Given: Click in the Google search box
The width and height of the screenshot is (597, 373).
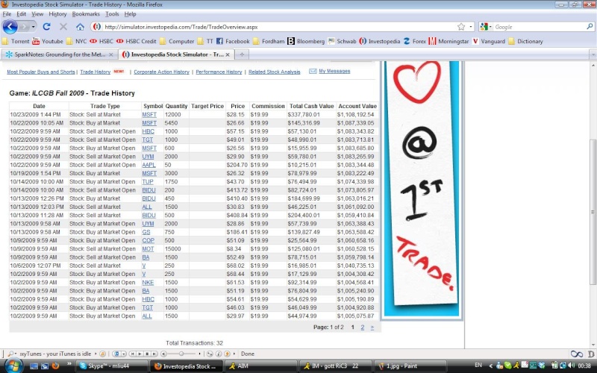Looking at the screenshot, I should pos(539,27).
